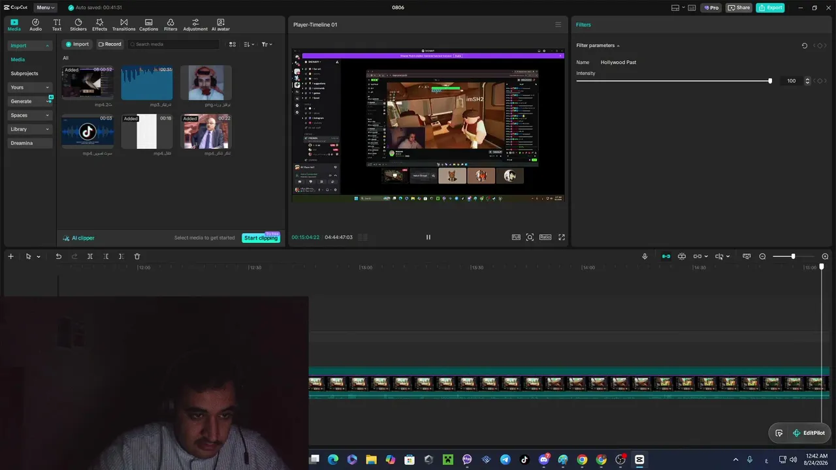Expand the Yours section
Viewport: 836px width, 470px height.
(30, 87)
